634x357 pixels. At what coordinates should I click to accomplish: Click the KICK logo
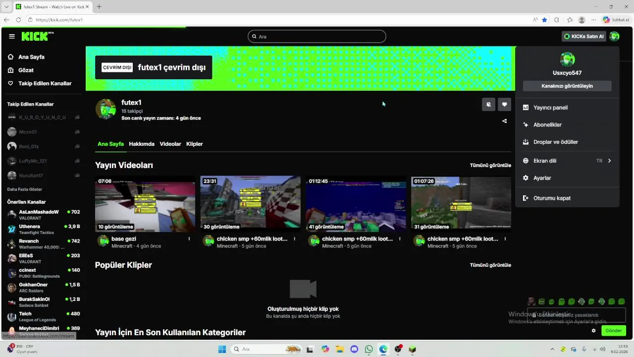click(x=38, y=36)
